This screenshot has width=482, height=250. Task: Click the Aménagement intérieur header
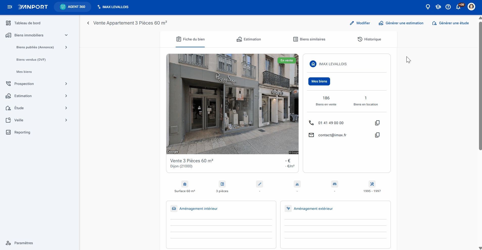[x=198, y=209]
